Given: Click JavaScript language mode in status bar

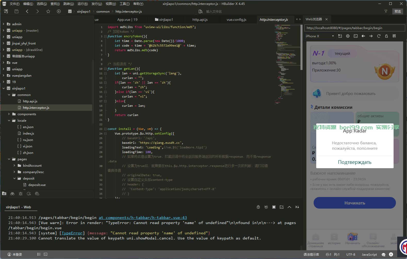Looking at the screenshot, I should click(x=369, y=254).
